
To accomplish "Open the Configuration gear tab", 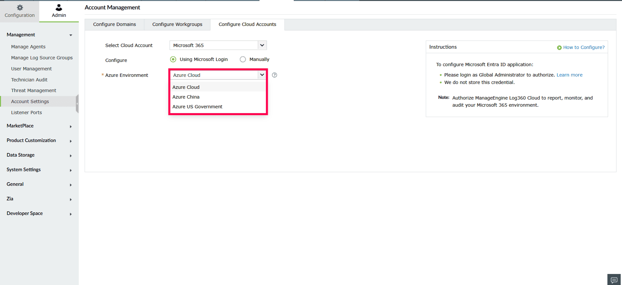I will click(x=19, y=11).
